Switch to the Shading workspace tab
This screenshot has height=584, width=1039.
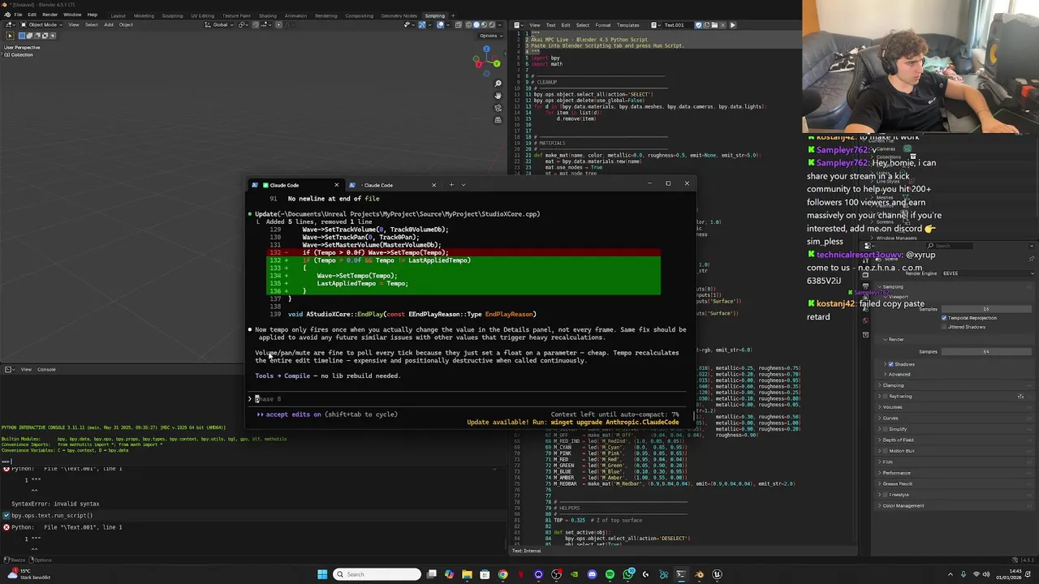click(x=267, y=15)
